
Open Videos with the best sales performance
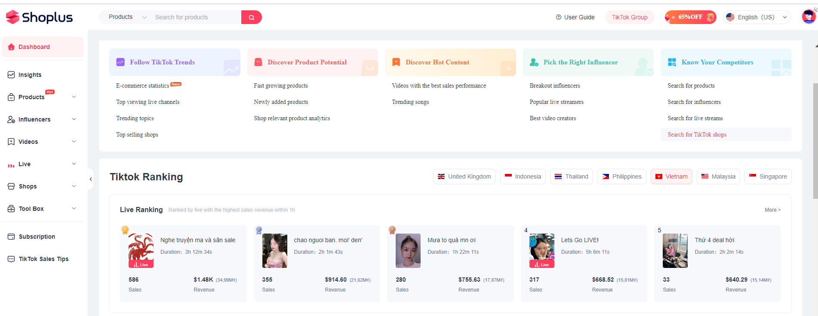click(439, 86)
